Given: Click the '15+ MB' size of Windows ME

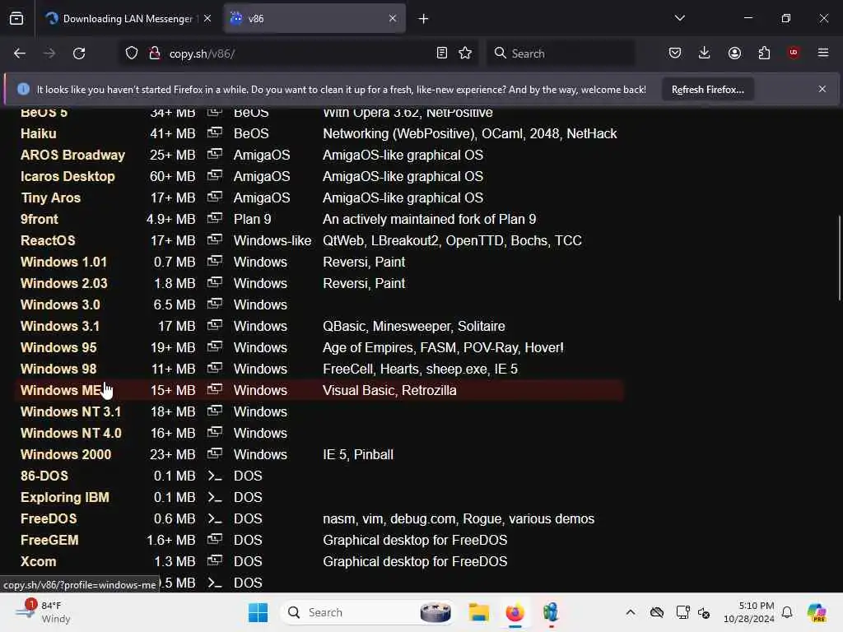Looking at the screenshot, I should 173,390.
